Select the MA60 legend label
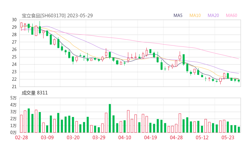The image size is (244, 145). tap(231, 15)
